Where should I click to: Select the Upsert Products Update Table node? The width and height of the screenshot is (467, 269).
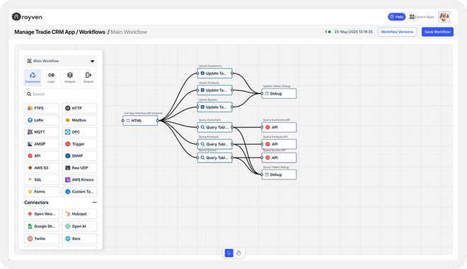(x=214, y=90)
